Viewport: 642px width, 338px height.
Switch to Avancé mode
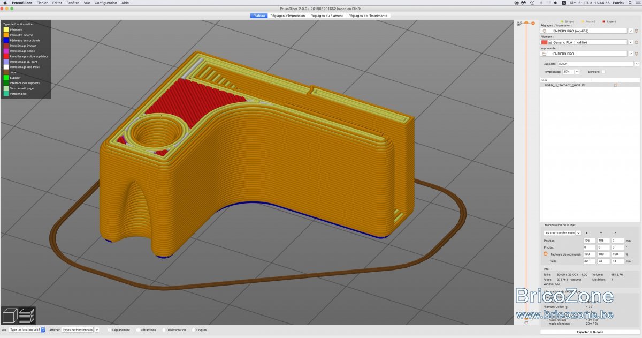pos(588,21)
